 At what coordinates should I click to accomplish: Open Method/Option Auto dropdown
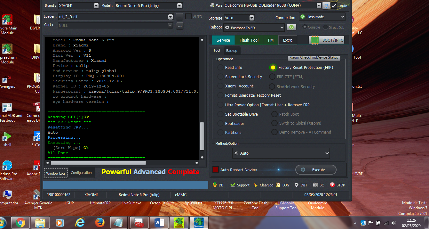coord(281,153)
